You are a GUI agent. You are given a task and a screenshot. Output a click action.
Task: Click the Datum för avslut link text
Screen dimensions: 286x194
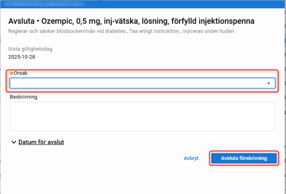pos(41,142)
